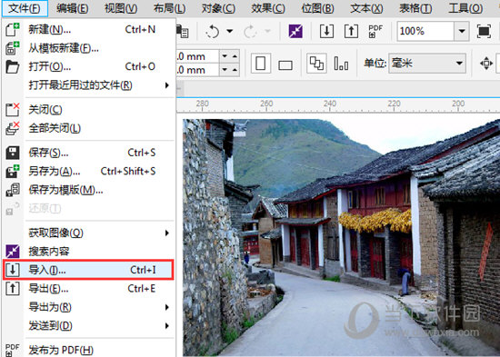Click the nudge offset icon
Viewport: 500px width, 357px height.
click(486, 63)
